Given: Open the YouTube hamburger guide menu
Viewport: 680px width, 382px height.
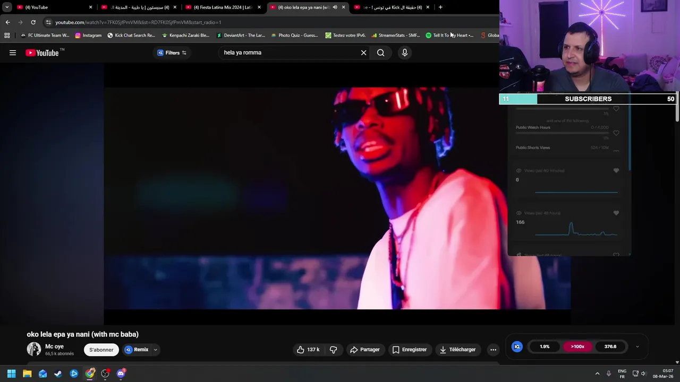Looking at the screenshot, I should 13,53.
